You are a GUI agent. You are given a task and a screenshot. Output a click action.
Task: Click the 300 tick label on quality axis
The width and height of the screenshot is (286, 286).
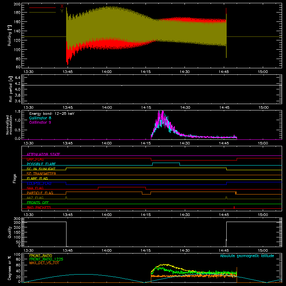(17, 219)
